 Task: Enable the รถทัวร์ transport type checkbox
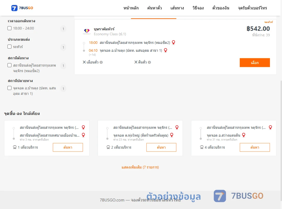click(10, 47)
